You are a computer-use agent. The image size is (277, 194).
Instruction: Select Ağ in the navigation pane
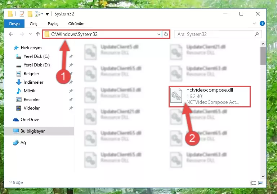19,143
